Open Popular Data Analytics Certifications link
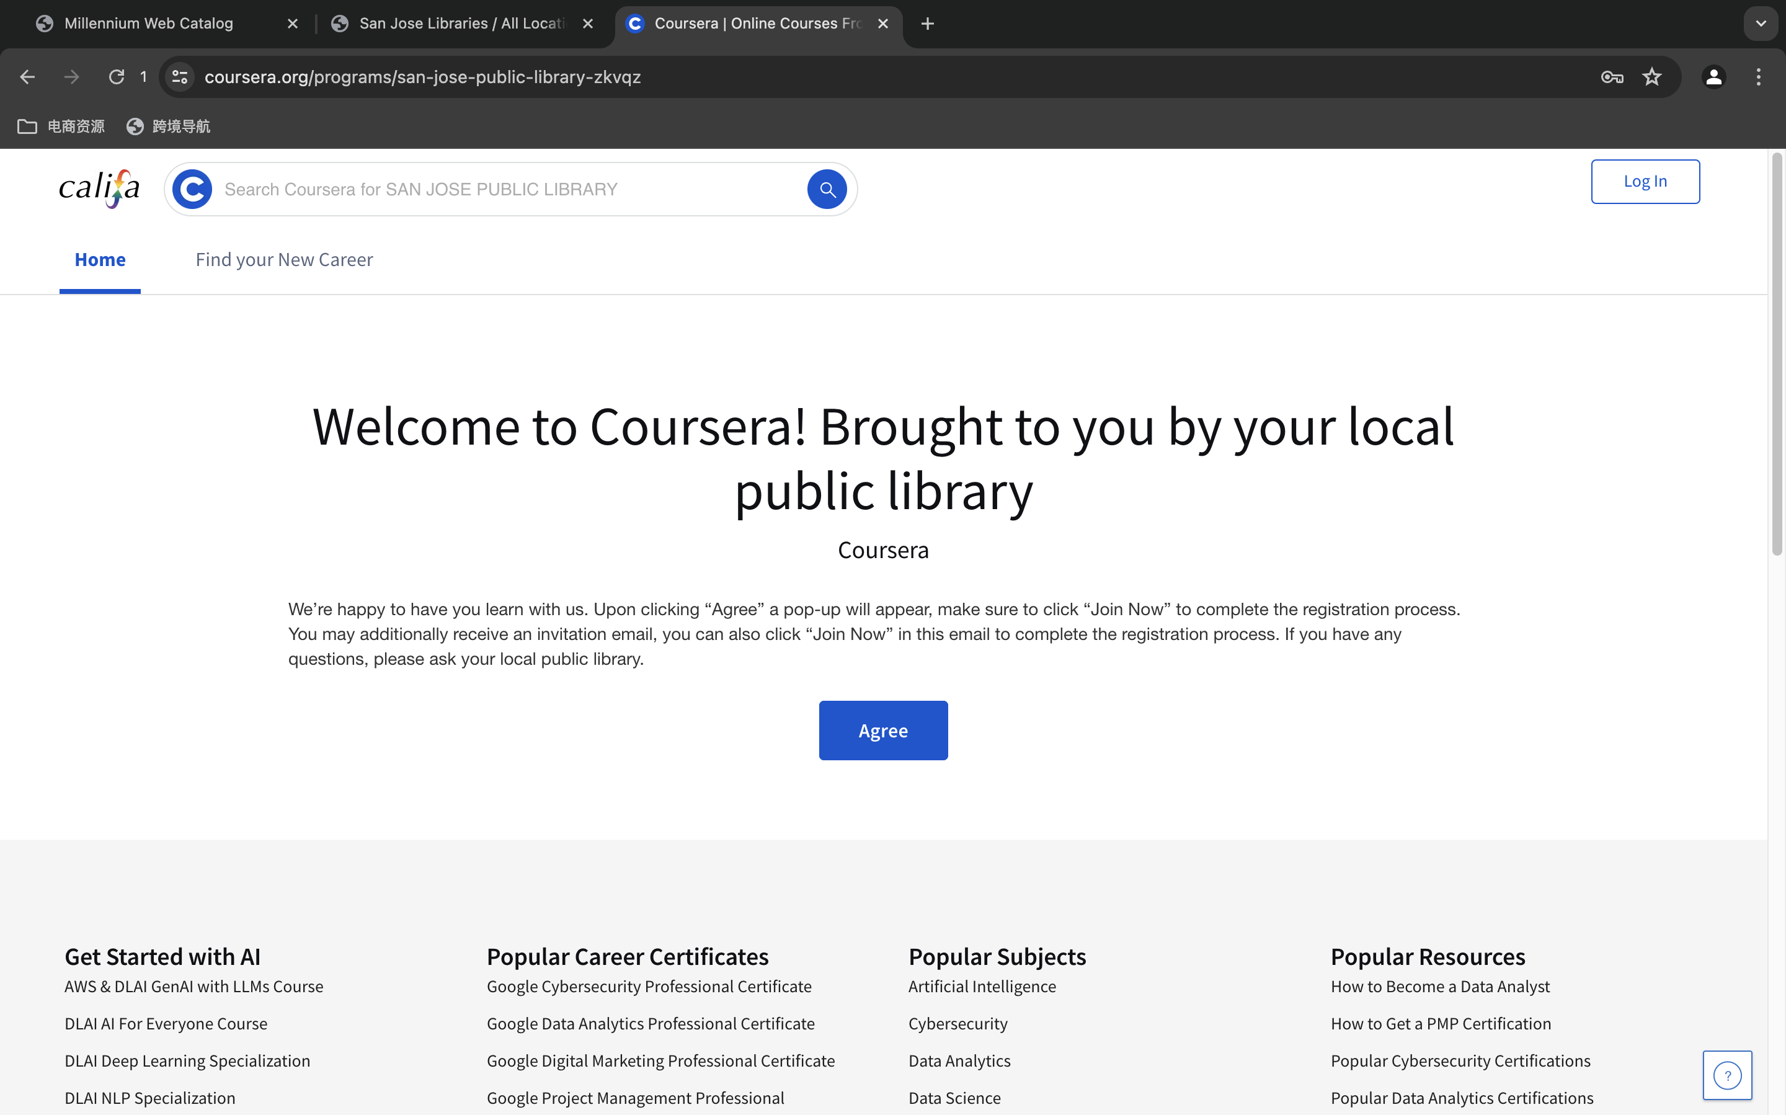Viewport: 1786px width, 1115px height. coord(1462,1098)
